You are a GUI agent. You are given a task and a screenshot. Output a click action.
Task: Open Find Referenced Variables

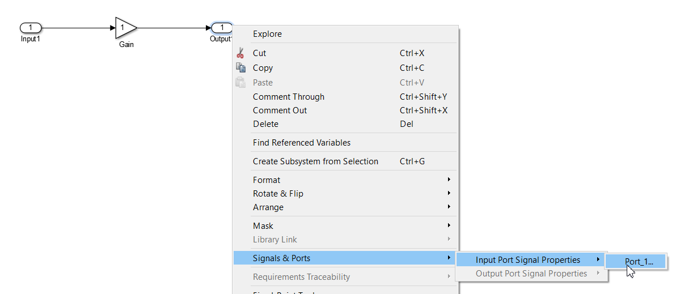[x=302, y=143]
